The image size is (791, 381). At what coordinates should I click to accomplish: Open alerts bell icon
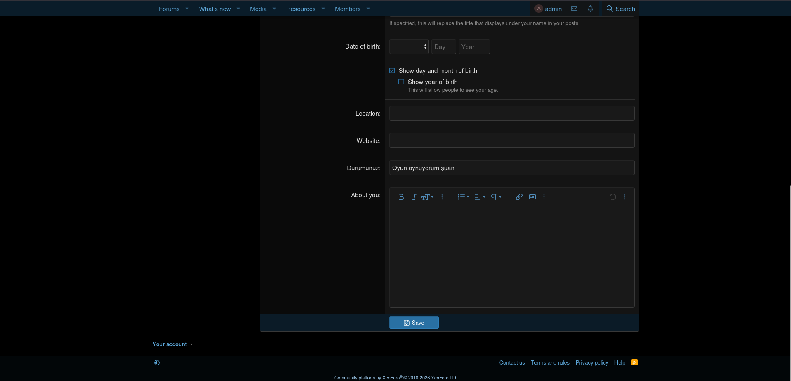[590, 9]
